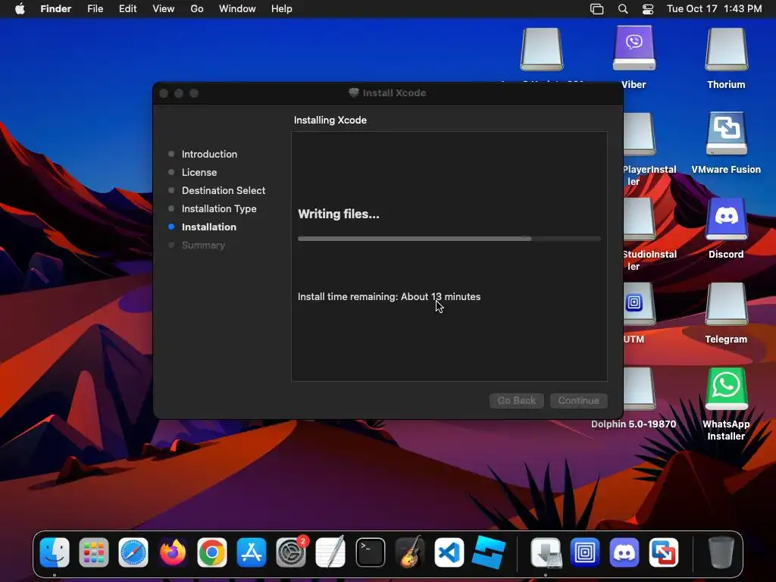Open Spotlight search in menu bar

pos(623,9)
